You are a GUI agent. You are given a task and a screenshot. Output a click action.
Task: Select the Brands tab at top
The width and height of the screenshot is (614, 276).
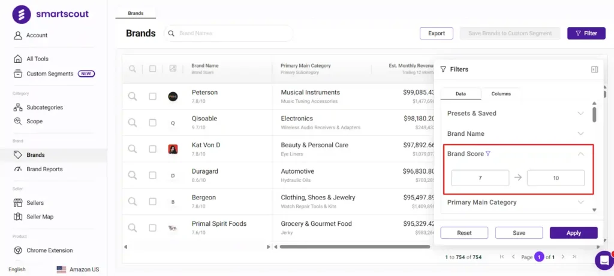(136, 13)
